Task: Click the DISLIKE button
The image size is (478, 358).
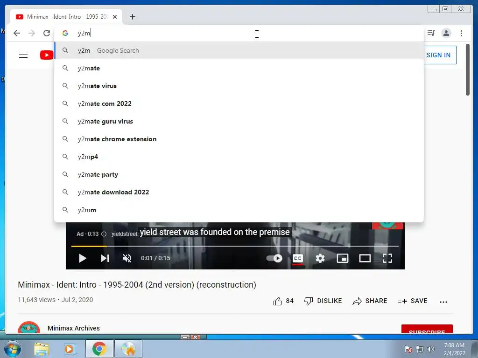Action: (323, 301)
